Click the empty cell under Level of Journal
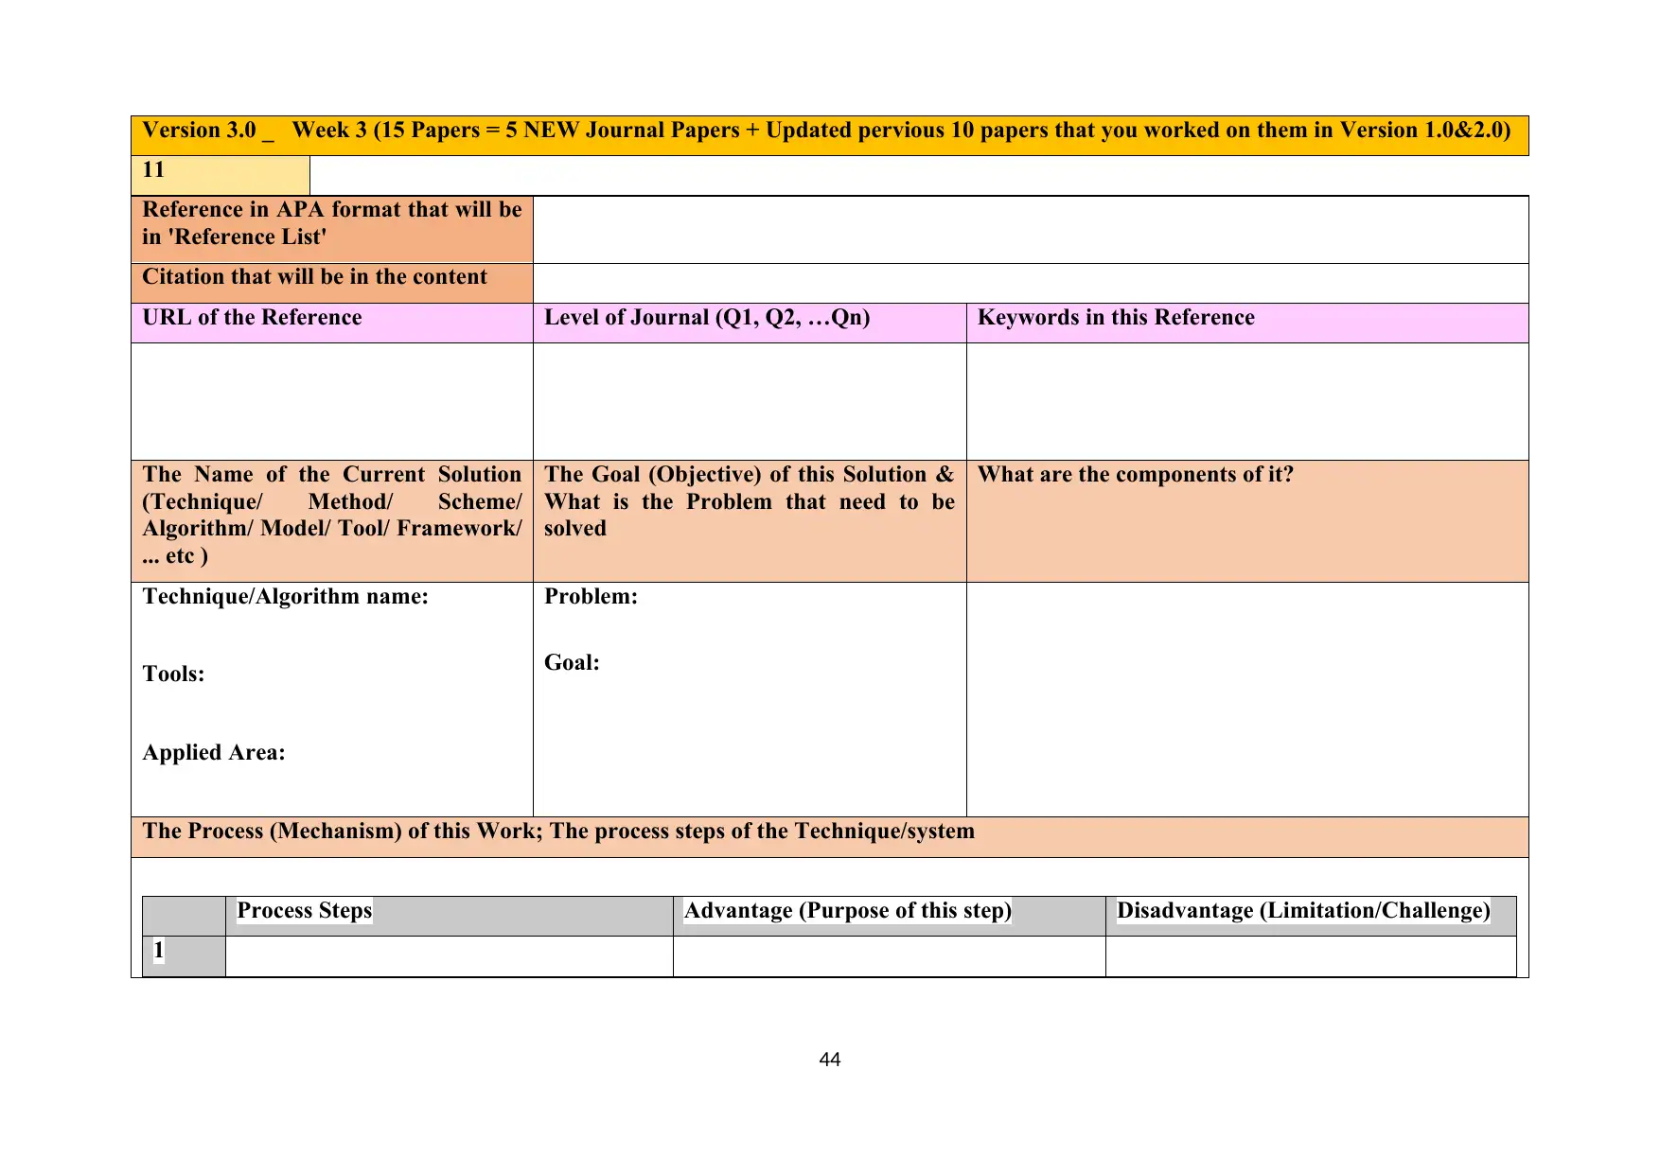 750,401
